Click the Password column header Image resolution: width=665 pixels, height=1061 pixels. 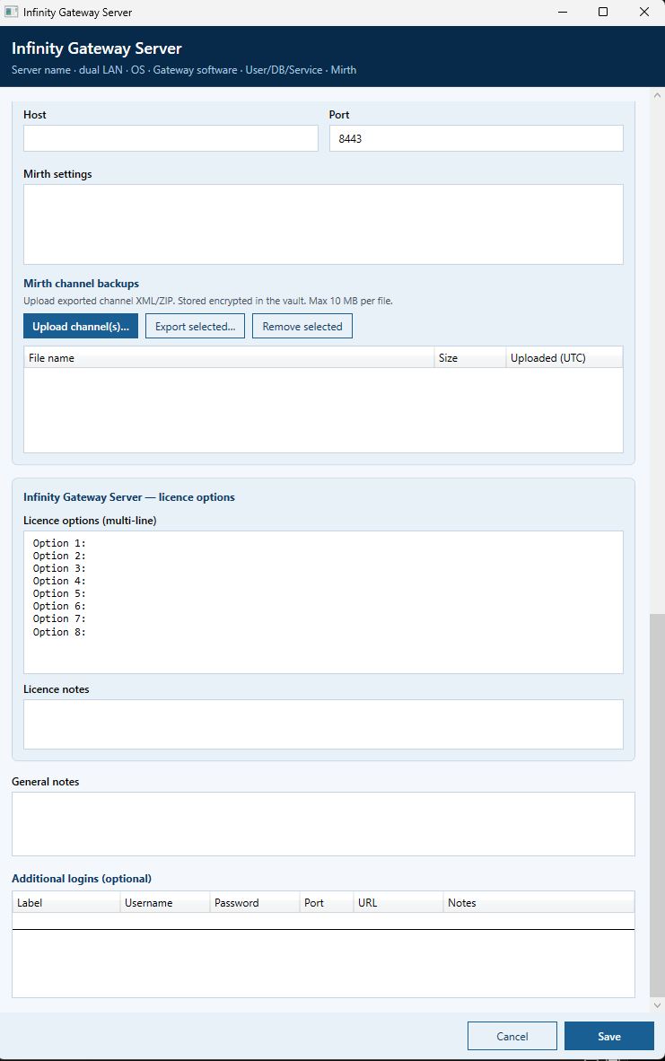pos(254,902)
